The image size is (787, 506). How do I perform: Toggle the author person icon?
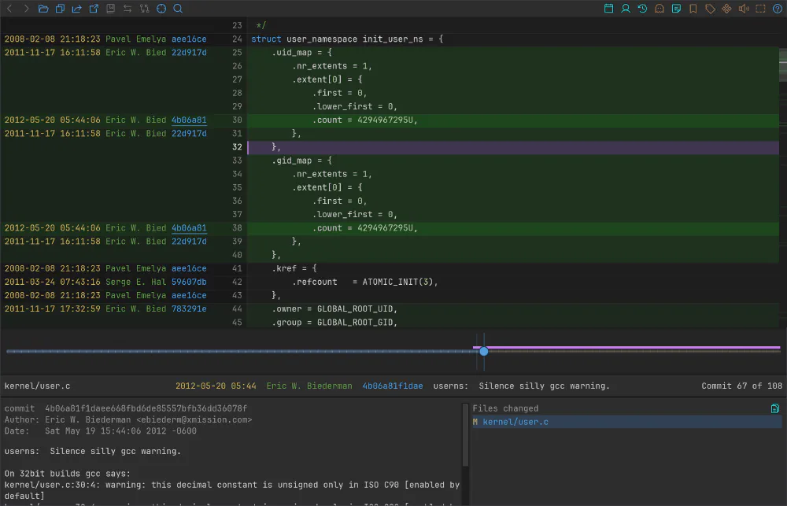[626, 9]
